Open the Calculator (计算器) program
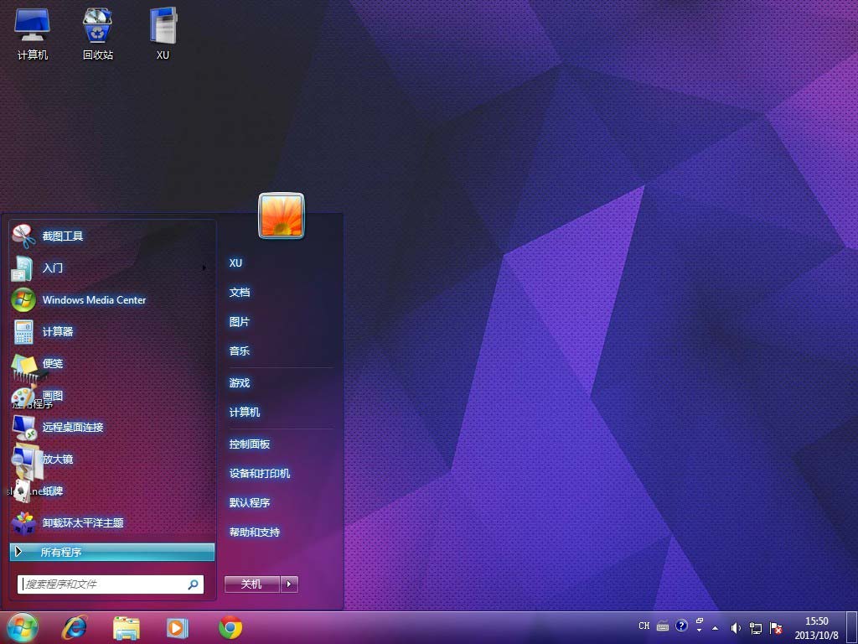This screenshot has height=644, width=858. tap(57, 332)
